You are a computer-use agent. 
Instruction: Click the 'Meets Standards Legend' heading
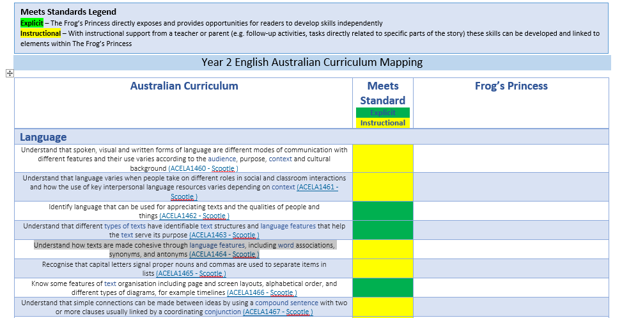[68, 12]
